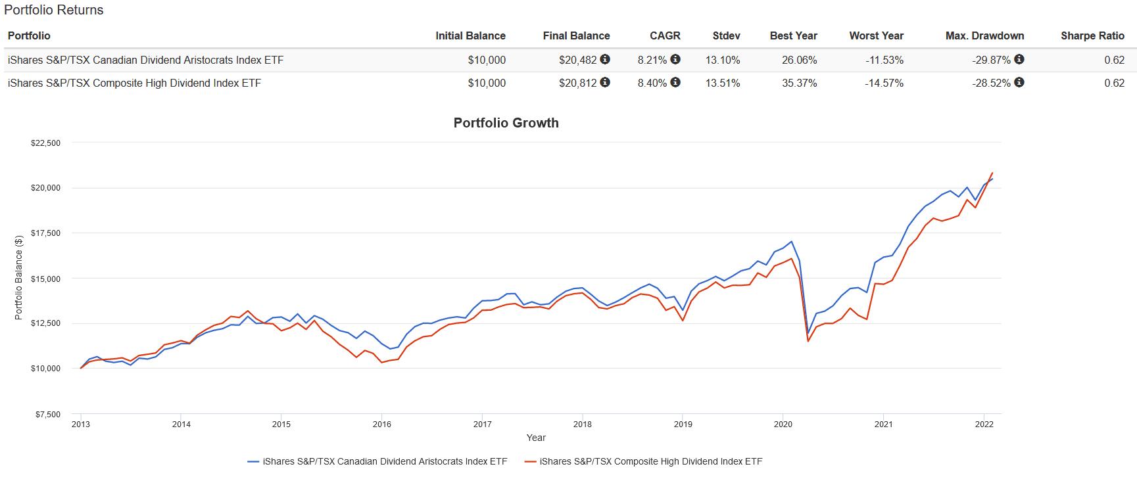This screenshot has width=1137, height=481.
Task: Toggle Canadian Dividend Aristocrats series in chart legend
Action: tap(385, 461)
